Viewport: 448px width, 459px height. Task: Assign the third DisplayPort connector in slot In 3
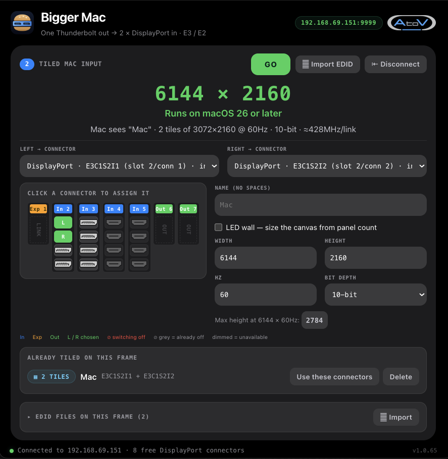click(88, 250)
